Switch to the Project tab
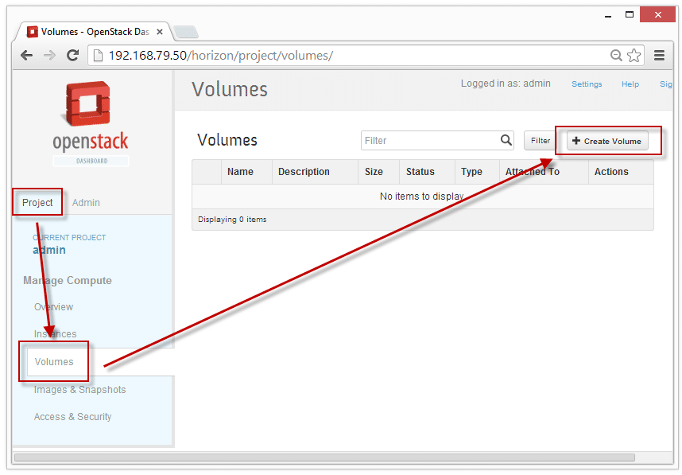Screen dimensions: 682x475 [x=37, y=203]
